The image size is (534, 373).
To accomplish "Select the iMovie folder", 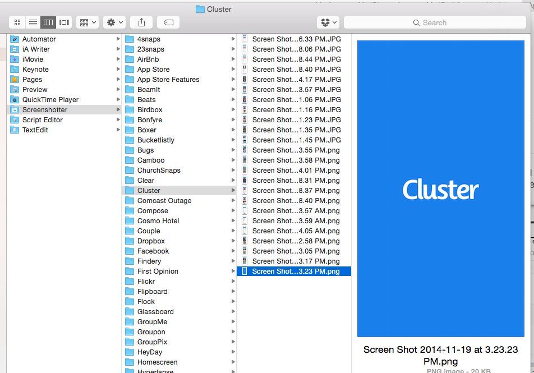I will pyautogui.click(x=64, y=59).
